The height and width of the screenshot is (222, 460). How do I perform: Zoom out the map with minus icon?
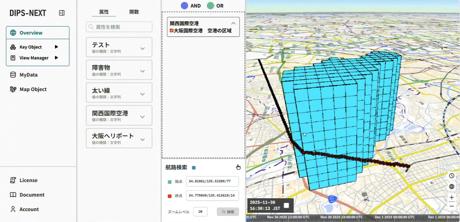(452, 206)
